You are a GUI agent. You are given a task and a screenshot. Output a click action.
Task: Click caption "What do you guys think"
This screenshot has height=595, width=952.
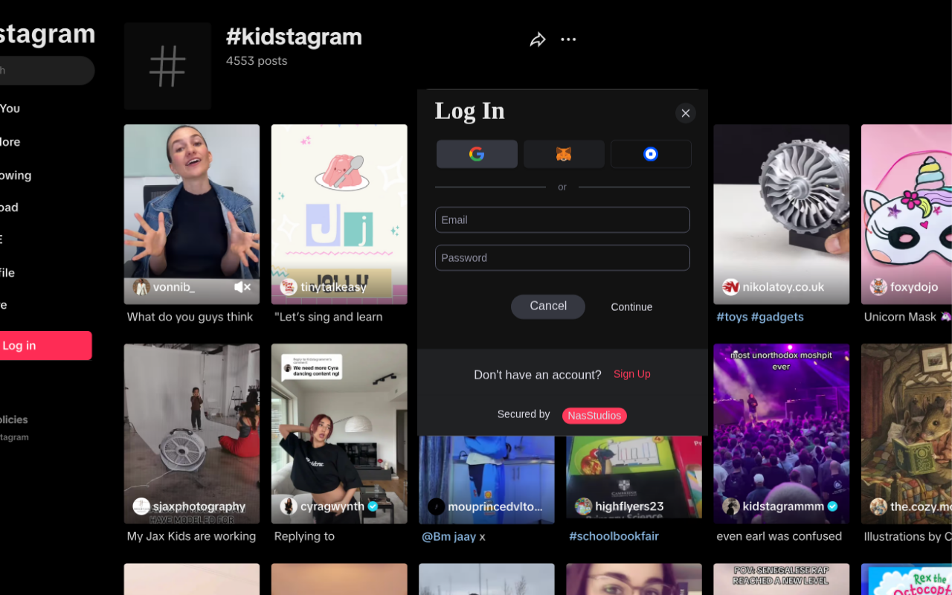point(190,317)
